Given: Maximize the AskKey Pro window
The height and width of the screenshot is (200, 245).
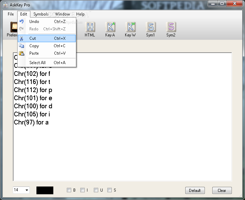Looking at the screenshot, I should pos(222,4).
